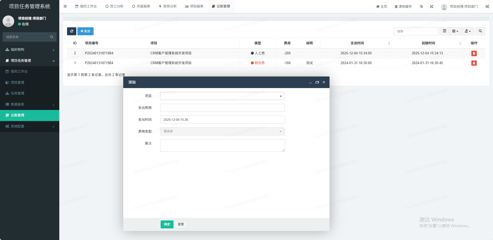The image size is (493, 240).
Task: Click the table search magnifier button
Action: point(480,31)
